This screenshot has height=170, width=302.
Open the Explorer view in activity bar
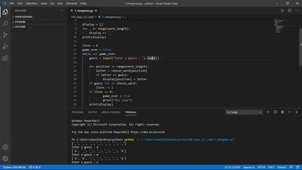click(x=5, y=12)
